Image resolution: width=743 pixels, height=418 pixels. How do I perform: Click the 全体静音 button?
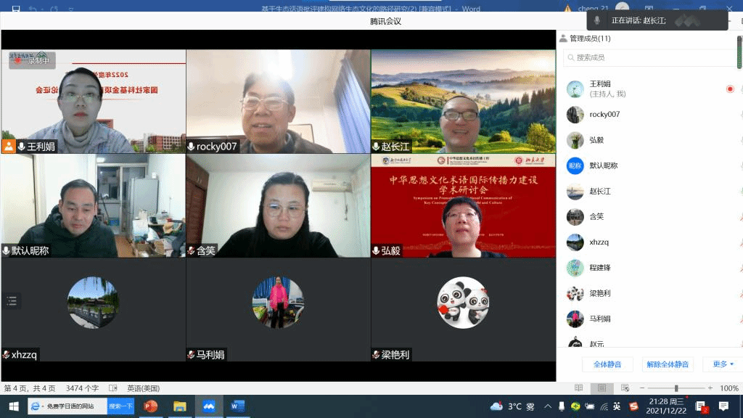[607, 364]
